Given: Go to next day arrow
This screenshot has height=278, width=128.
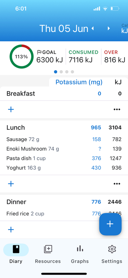Looking at the screenshot, I should [109, 28].
